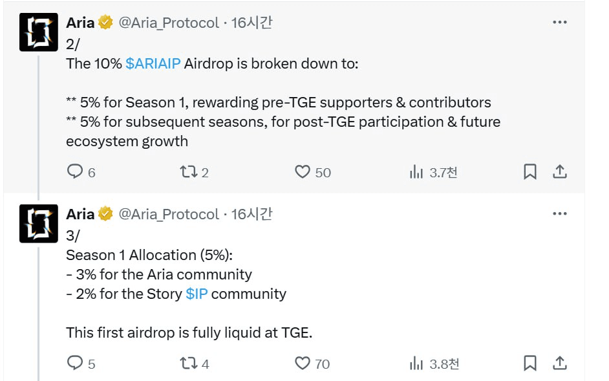Share the 2/ airdrop breakdown tweet
Viewport: 609px width, 381px height.
[x=560, y=171]
